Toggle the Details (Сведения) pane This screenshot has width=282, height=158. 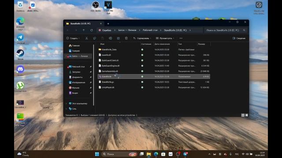point(239,38)
